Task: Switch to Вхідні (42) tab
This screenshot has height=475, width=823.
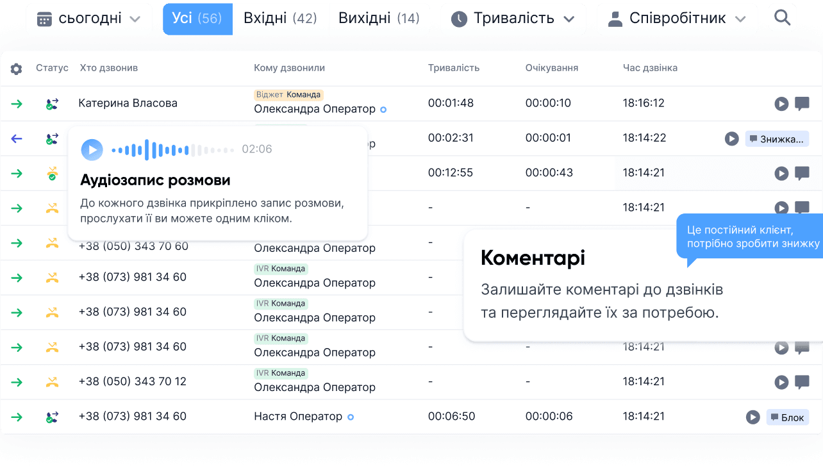Action: (280, 19)
